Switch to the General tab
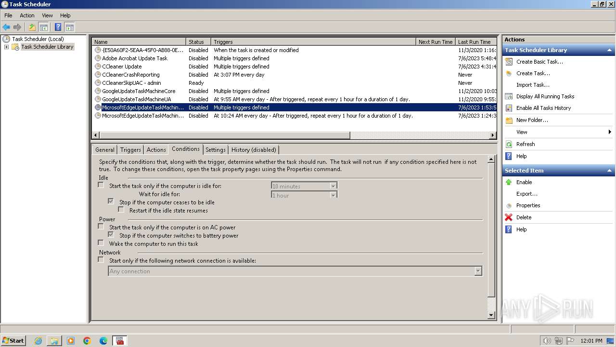 105,150
